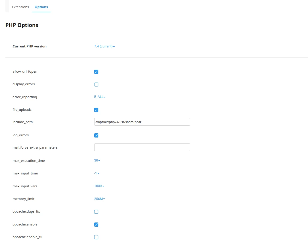Turn off opcache.enable

coord(96,224)
